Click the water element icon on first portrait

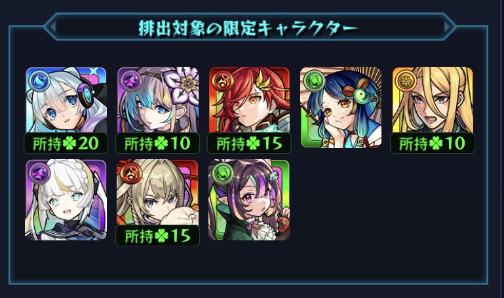pyautogui.click(x=39, y=81)
